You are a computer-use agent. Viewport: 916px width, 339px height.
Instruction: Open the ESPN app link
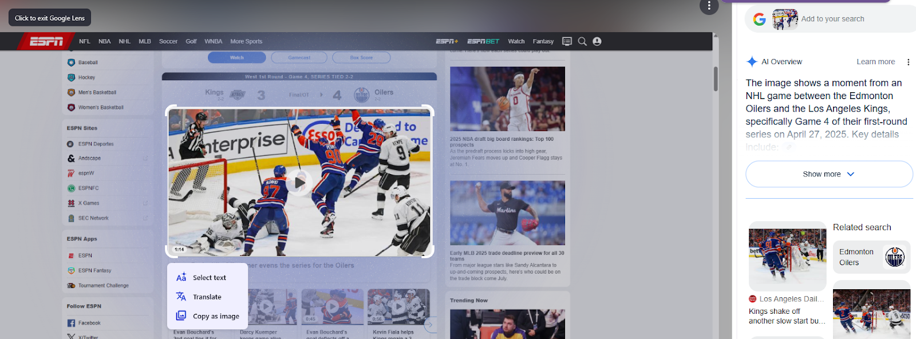85,255
